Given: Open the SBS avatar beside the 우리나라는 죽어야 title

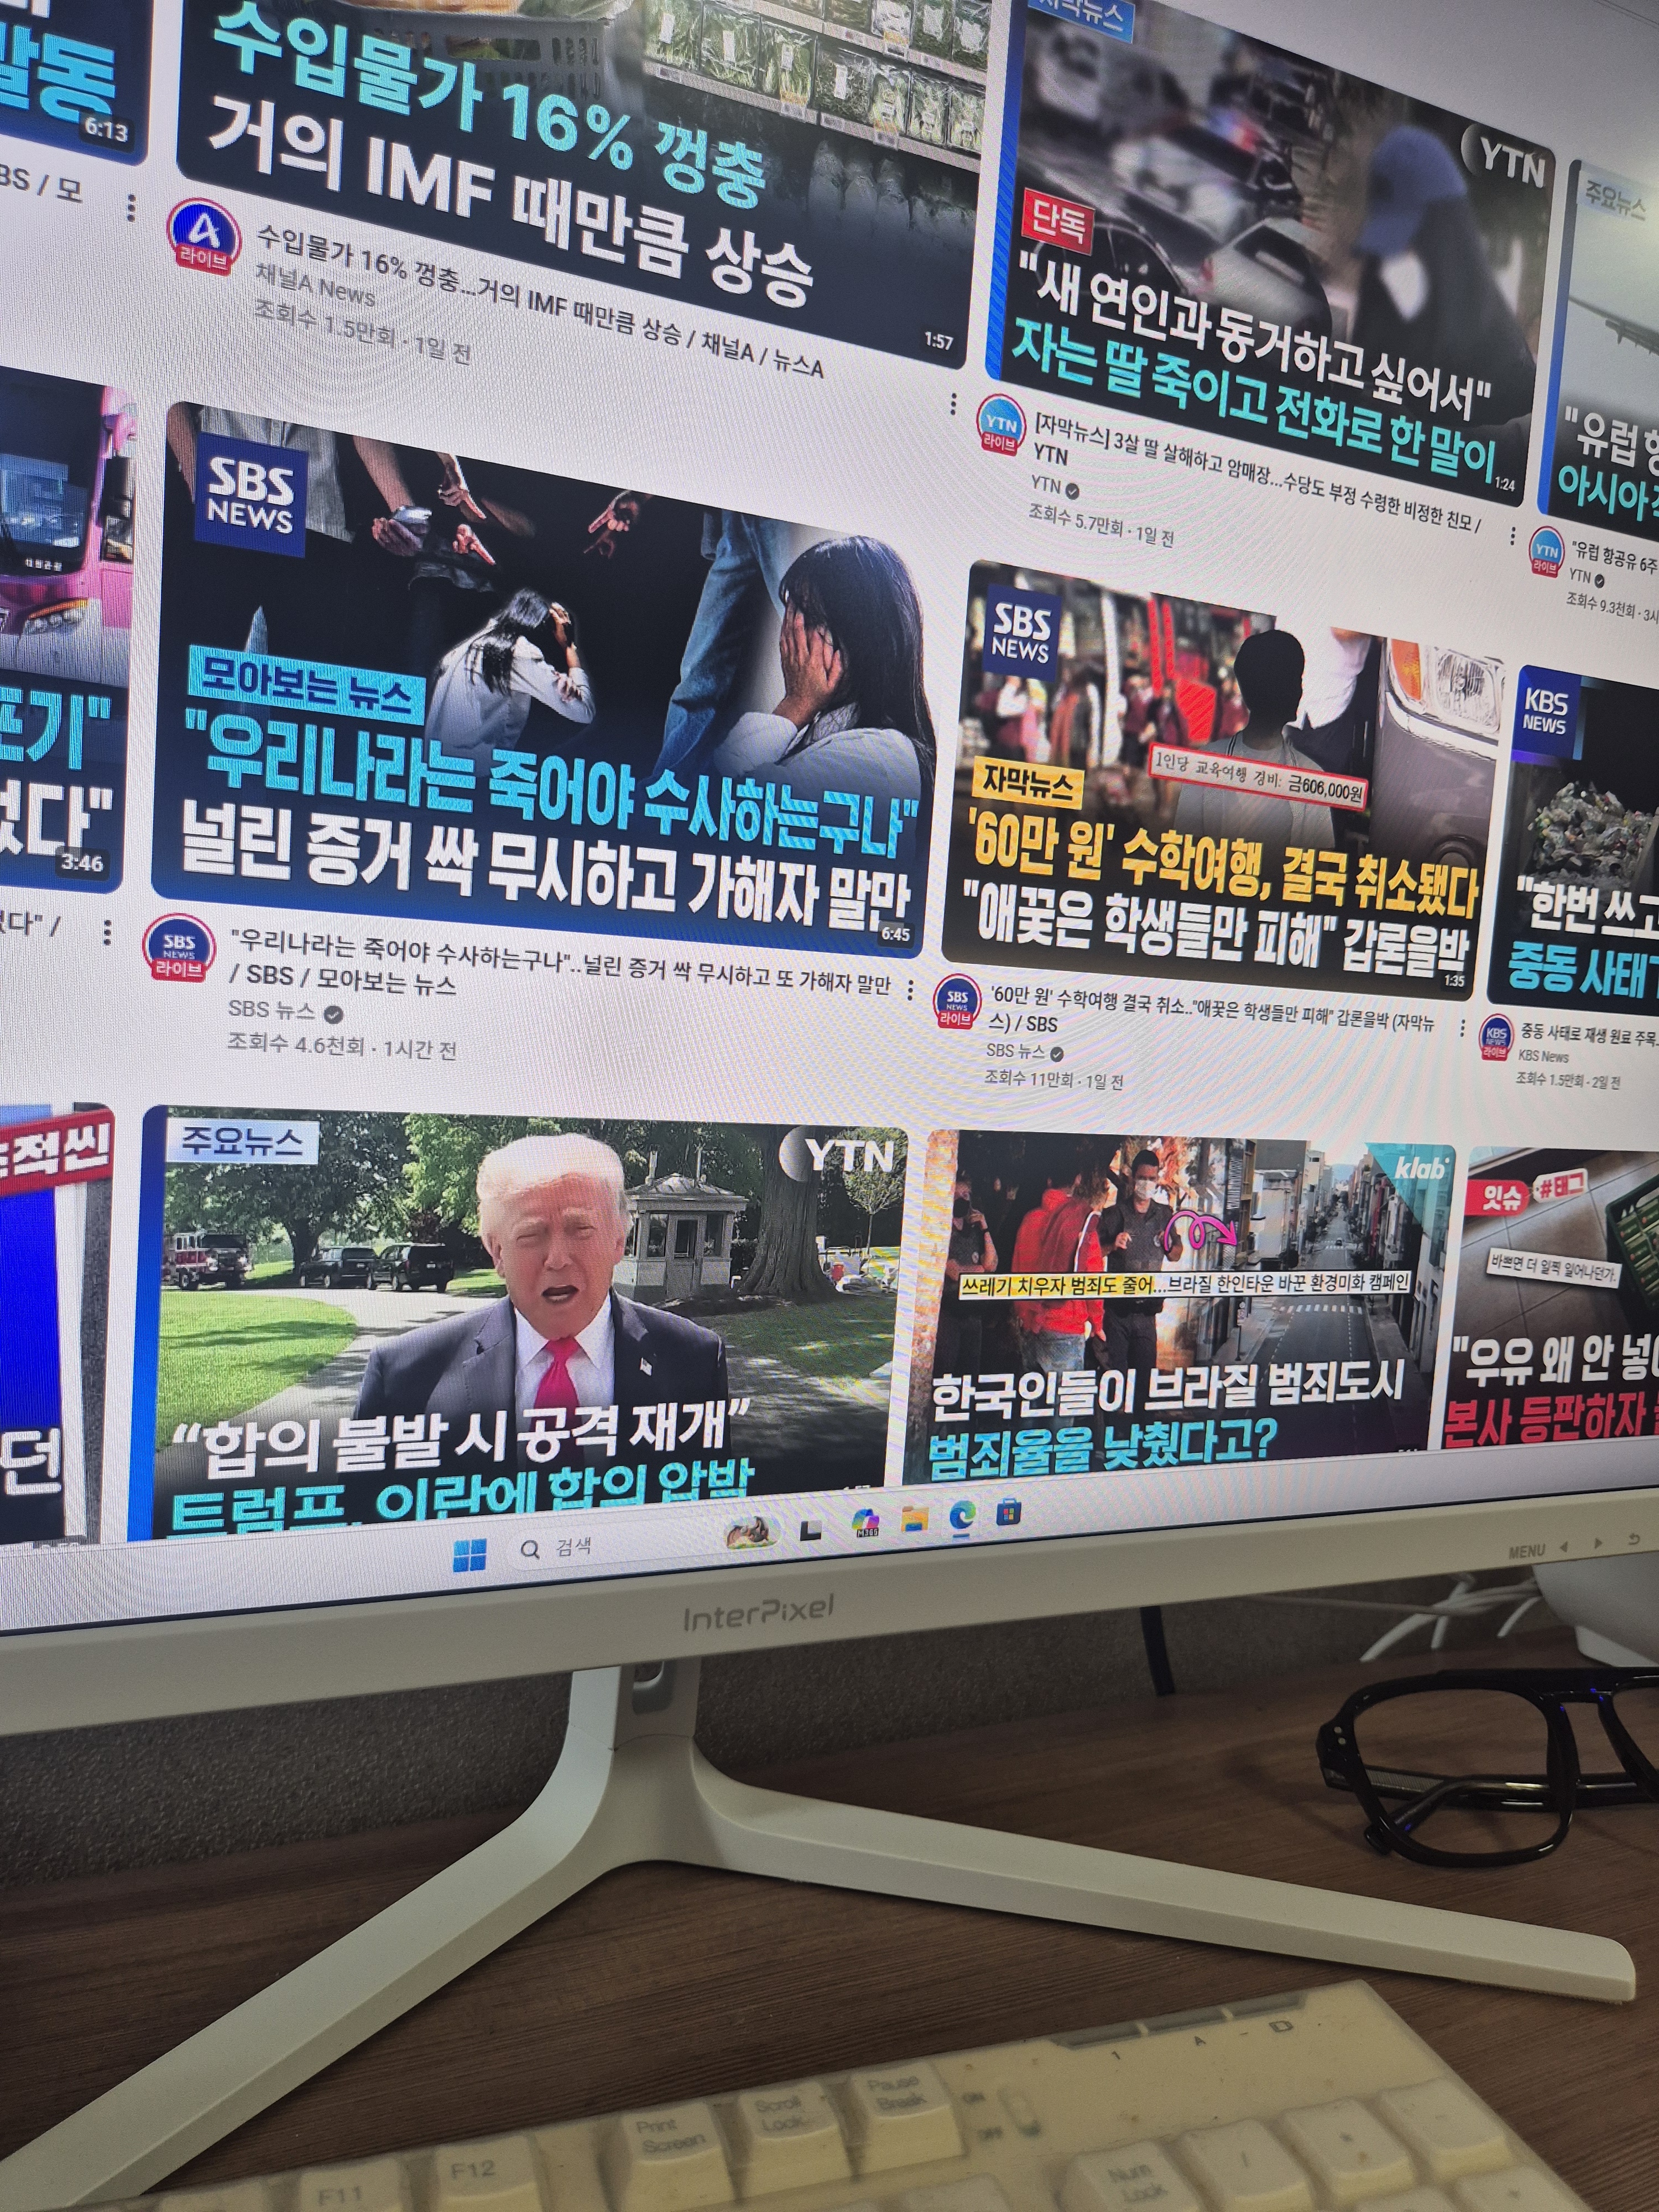Looking at the screenshot, I should pos(179,950).
